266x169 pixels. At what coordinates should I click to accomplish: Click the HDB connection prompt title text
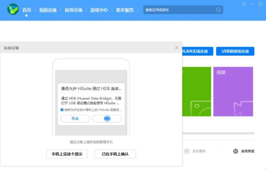pos(91,89)
